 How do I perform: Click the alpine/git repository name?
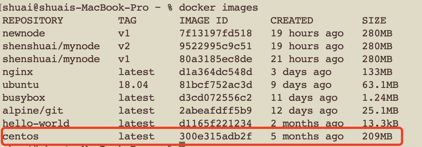point(33,111)
